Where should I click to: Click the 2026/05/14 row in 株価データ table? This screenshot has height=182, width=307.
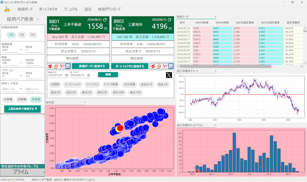(x=240, y=28)
